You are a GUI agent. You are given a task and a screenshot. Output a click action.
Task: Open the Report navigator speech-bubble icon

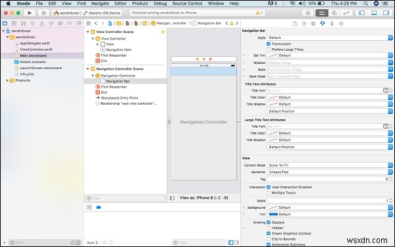(78, 24)
